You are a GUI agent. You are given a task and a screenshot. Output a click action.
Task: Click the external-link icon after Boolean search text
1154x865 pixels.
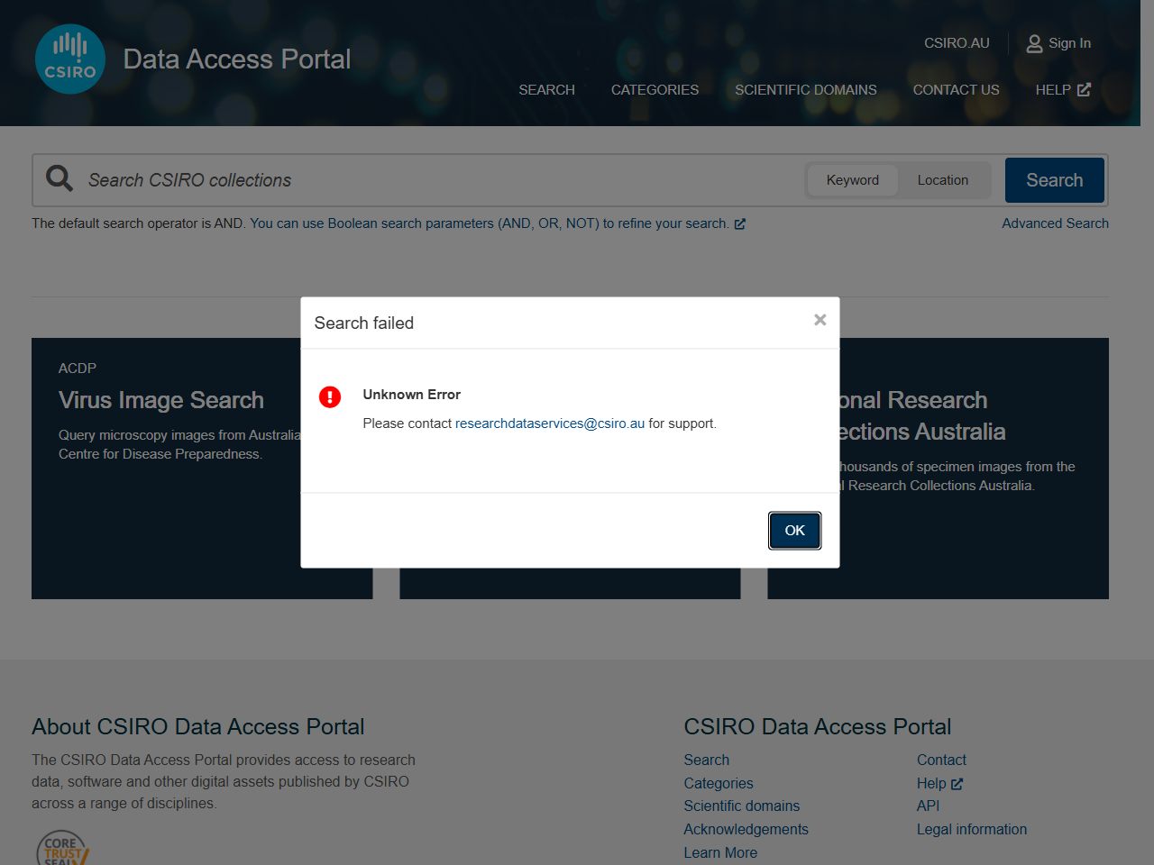740,223
